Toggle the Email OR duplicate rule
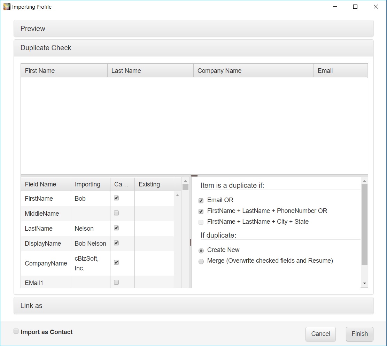This screenshot has width=387, height=346. tap(201, 201)
